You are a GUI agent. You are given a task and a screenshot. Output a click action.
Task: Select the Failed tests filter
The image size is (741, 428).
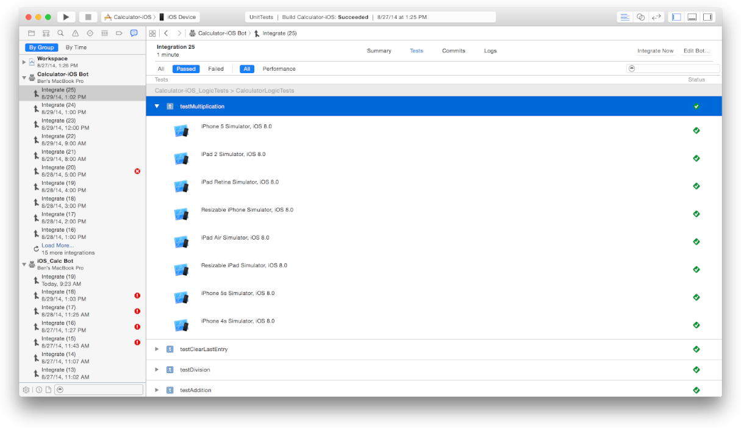216,69
